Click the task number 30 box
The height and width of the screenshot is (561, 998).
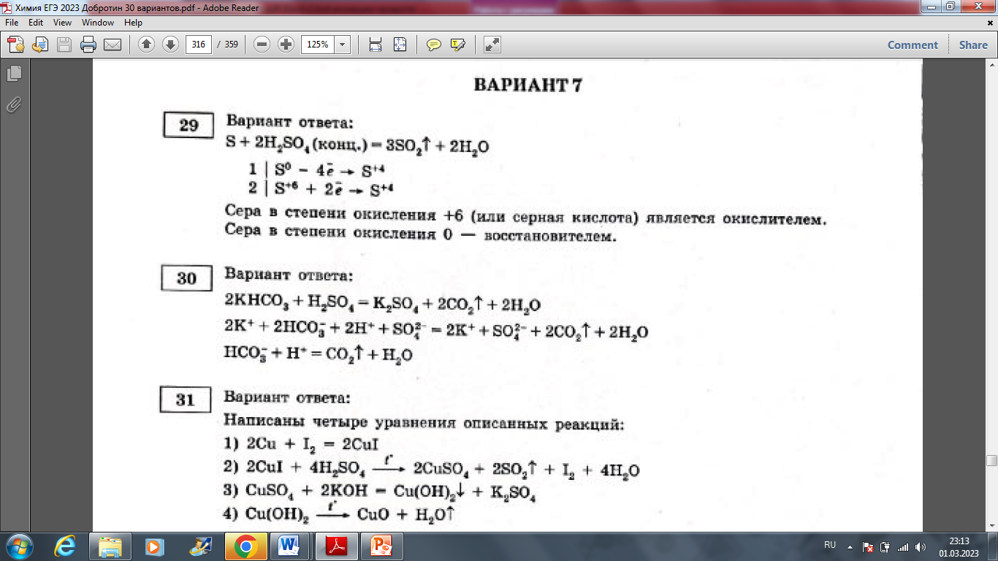(187, 278)
